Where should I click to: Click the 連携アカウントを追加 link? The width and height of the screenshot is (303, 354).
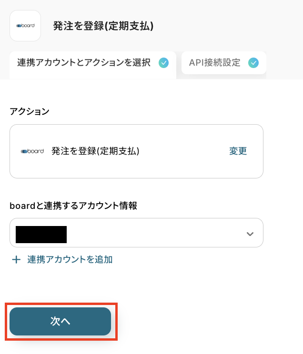[70, 260]
